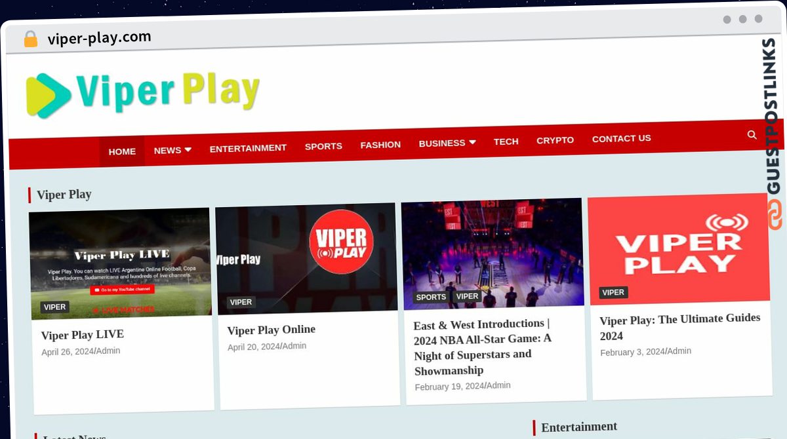Open the Entertainment menu item
The height and width of the screenshot is (439, 787).
[x=248, y=148]
